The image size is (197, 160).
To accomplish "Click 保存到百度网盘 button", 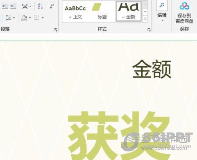I will coord(184,13).
